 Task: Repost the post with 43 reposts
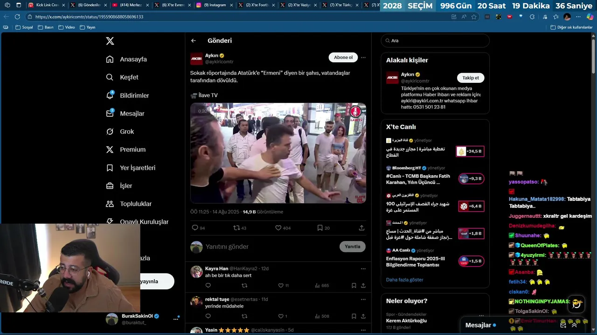236,228
